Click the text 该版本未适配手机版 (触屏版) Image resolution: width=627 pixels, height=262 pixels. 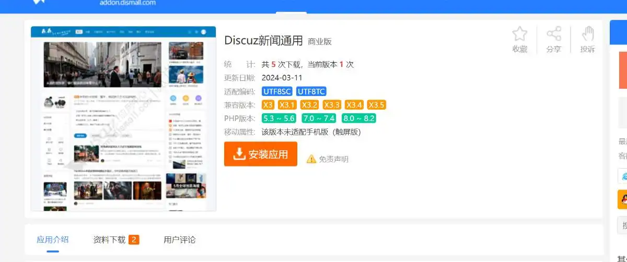click(311, 132)
